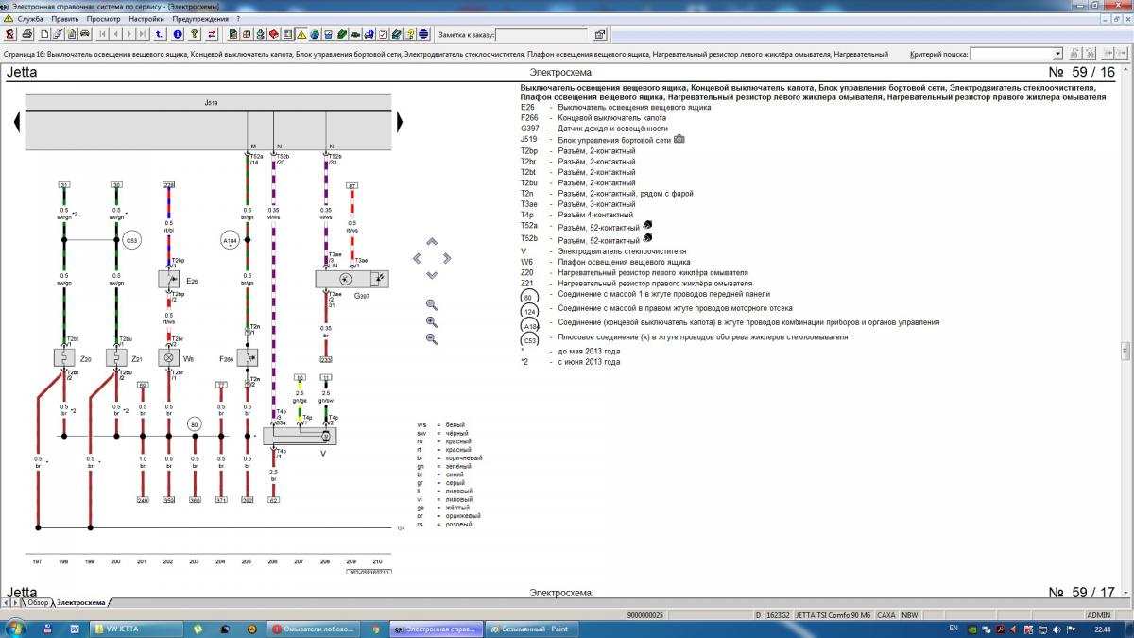Go to previous page navigation arrow
The image size is (1134, 638).
[116, 35]
